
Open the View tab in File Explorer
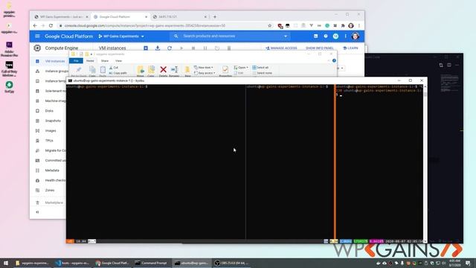[x=119, y=61]
